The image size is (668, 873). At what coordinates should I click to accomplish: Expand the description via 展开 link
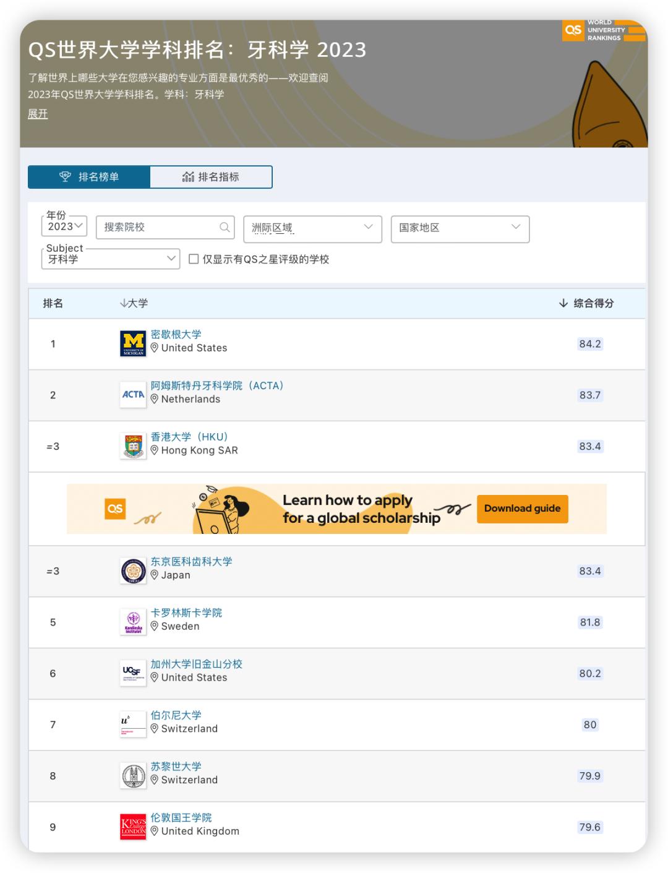pos(36,114)
